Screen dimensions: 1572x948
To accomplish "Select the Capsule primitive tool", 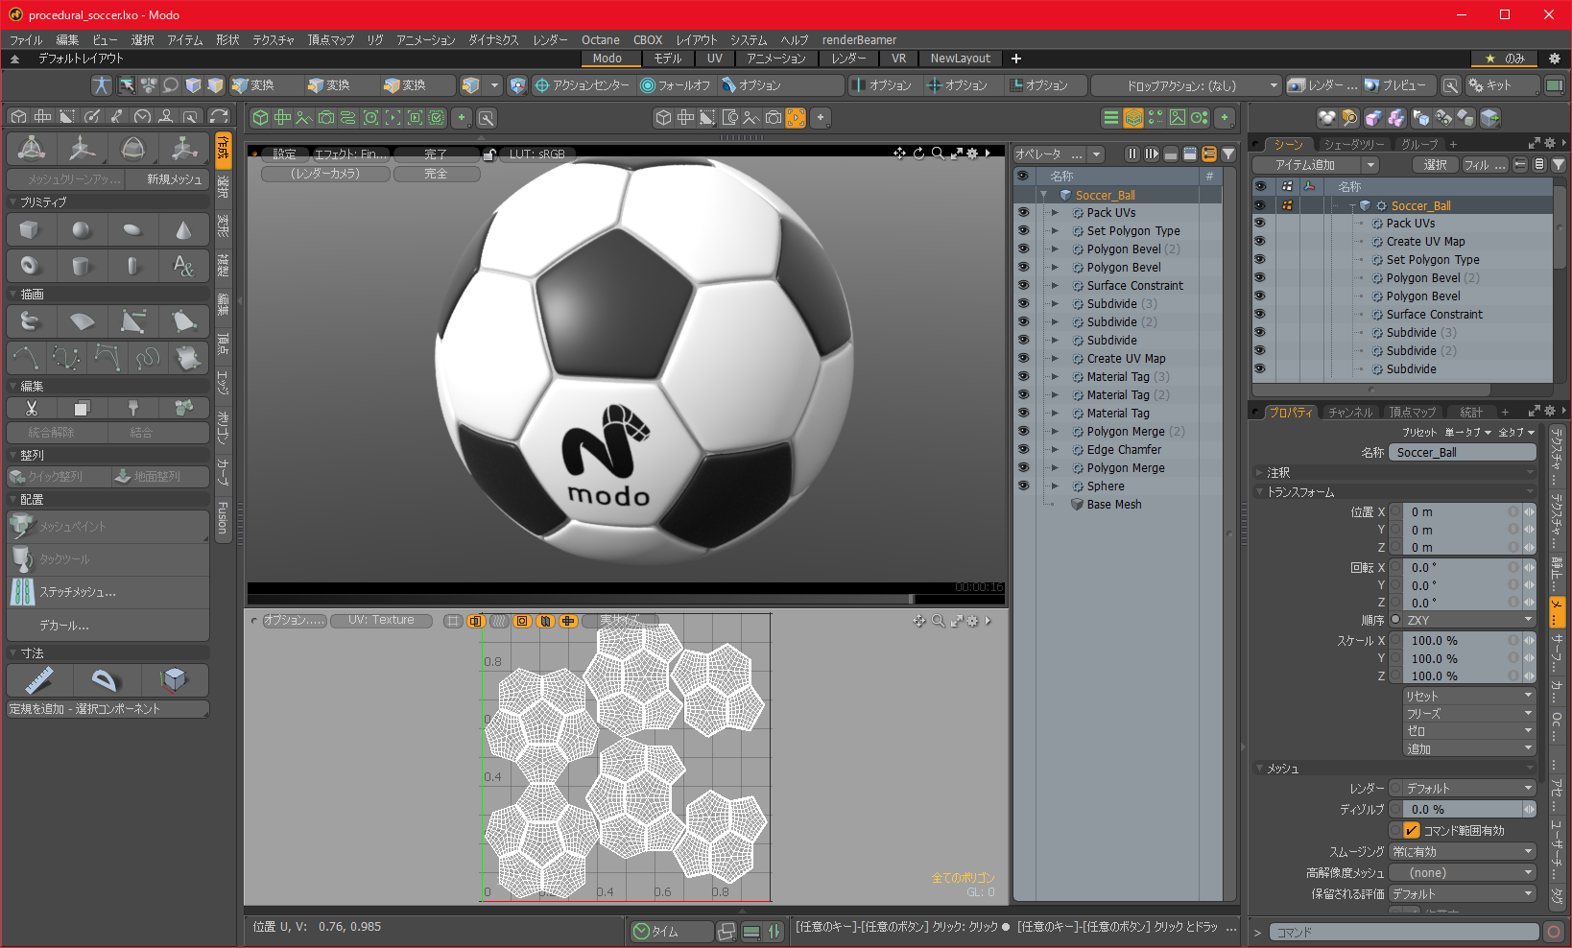I will tap(132, 266).
